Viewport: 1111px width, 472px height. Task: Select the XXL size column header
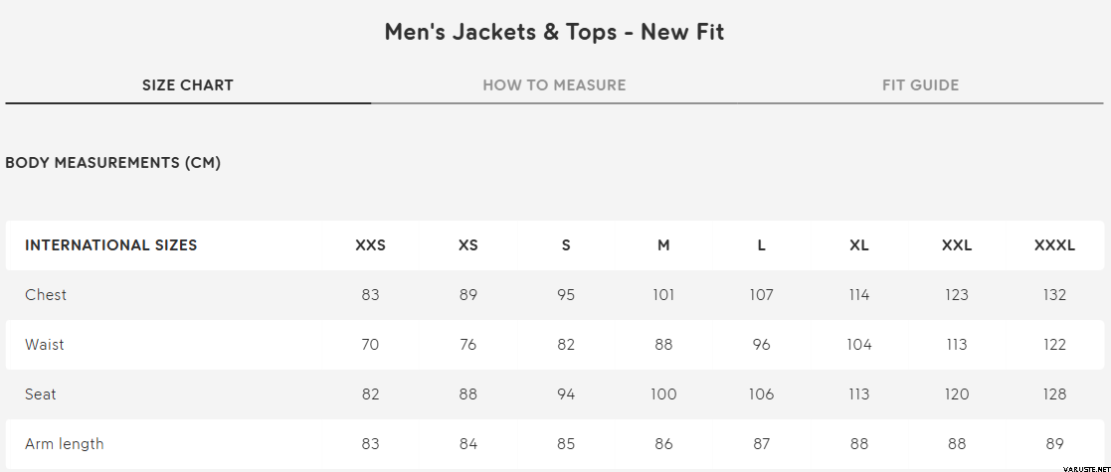[957, 245]
